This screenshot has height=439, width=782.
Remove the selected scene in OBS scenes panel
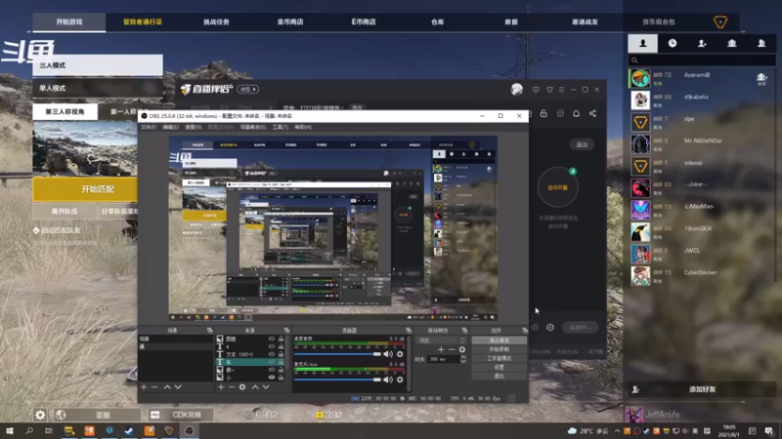[154, 386]
